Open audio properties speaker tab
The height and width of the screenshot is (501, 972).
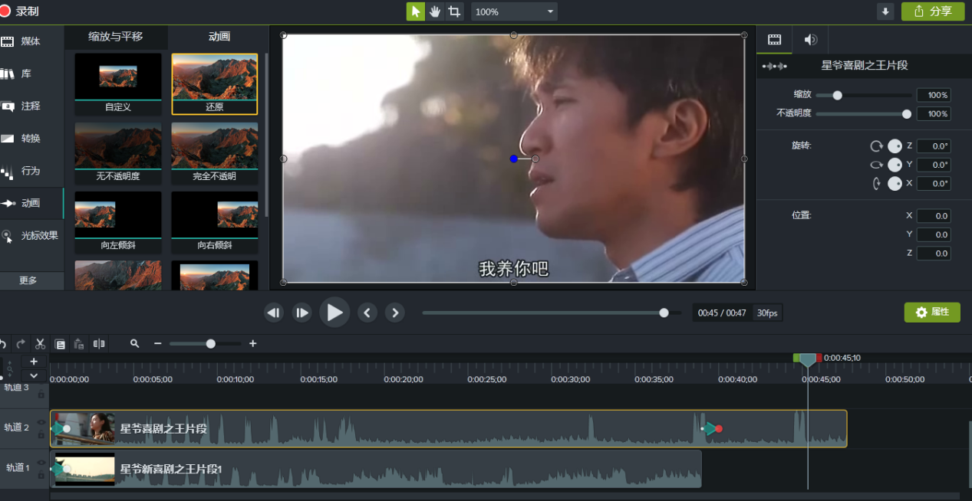tap(810, 40)
